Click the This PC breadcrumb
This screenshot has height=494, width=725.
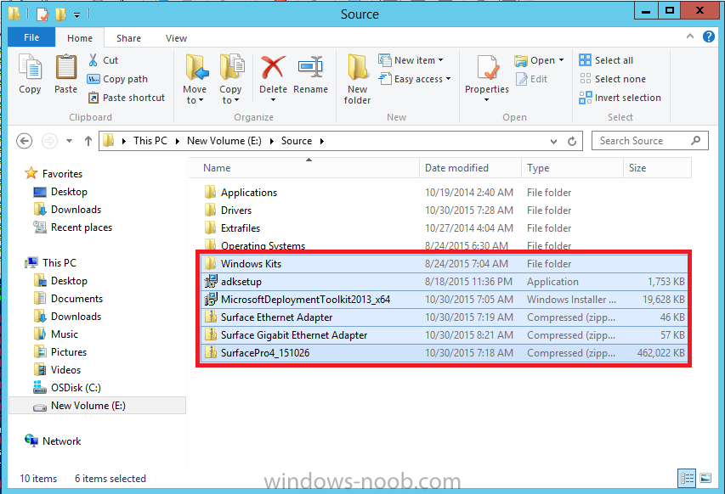point(150,141)
